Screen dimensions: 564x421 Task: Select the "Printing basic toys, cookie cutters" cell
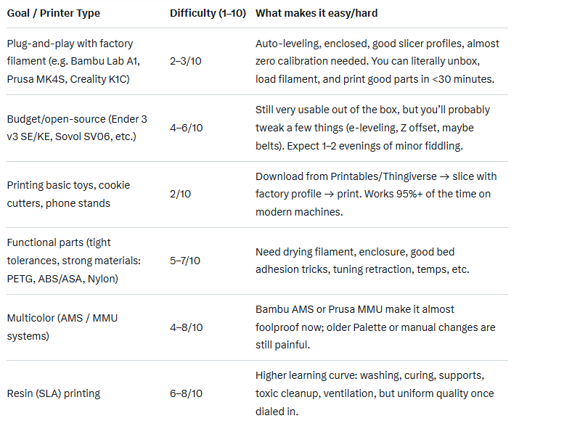point(68,194)
